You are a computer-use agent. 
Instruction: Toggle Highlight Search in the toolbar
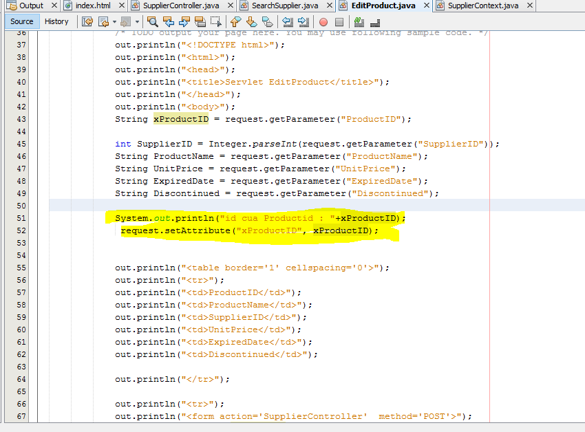200,21
